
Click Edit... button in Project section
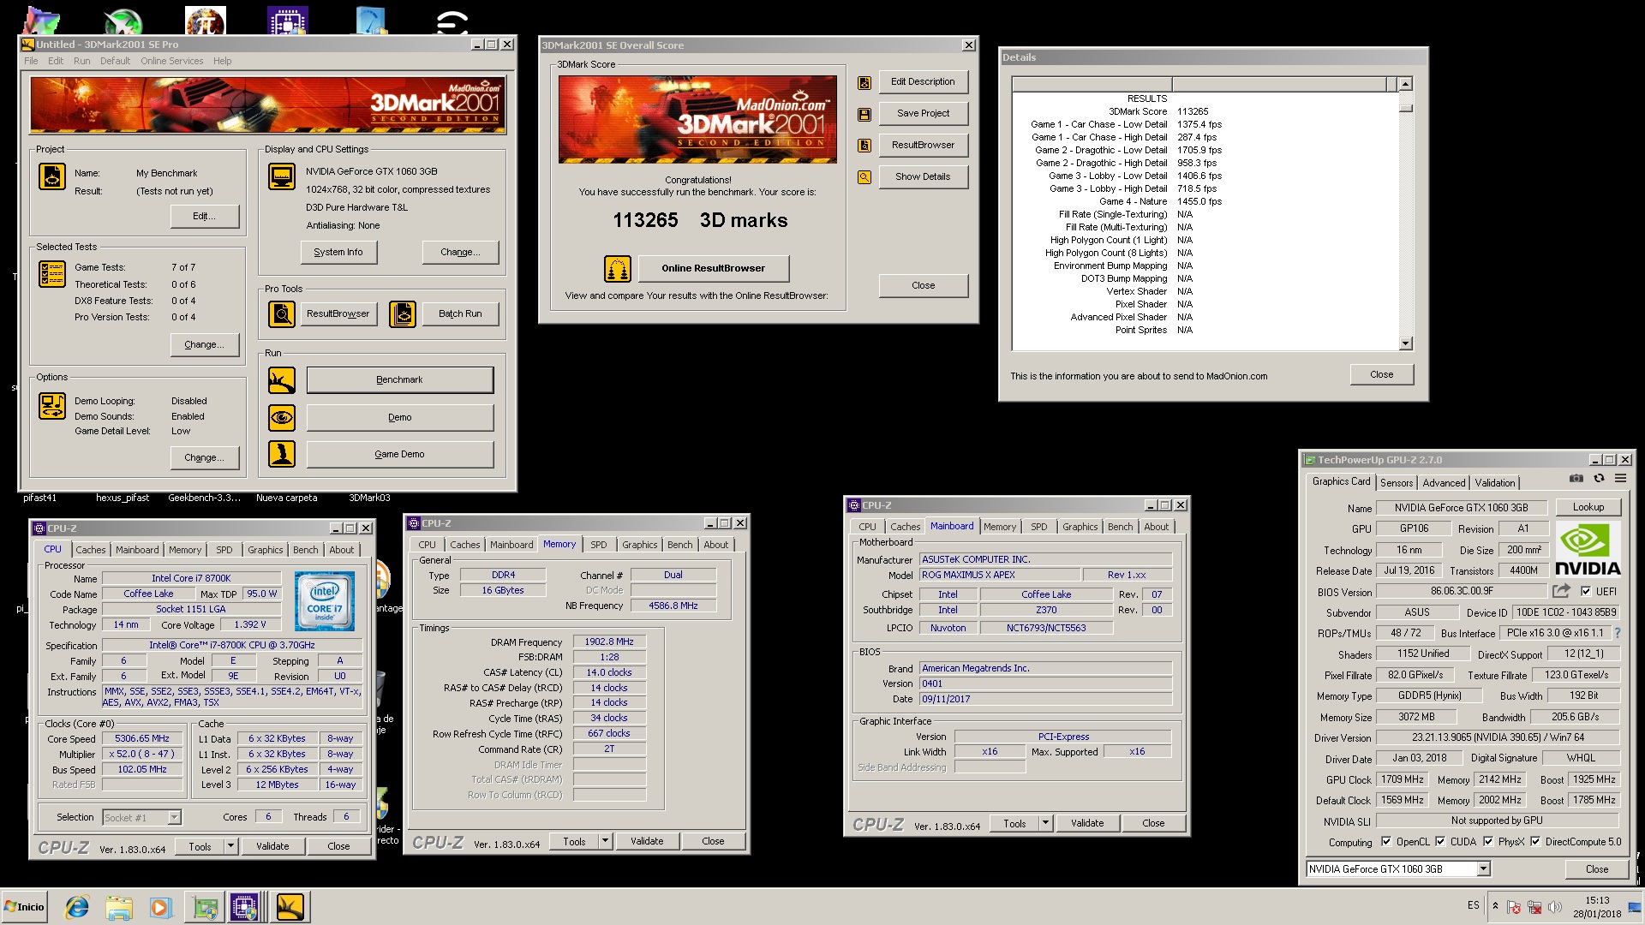tap(204, 216)
